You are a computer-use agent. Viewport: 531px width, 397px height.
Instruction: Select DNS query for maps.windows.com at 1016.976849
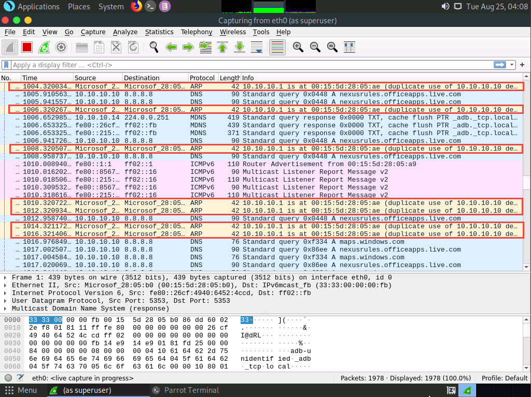[x=261, y=242]
